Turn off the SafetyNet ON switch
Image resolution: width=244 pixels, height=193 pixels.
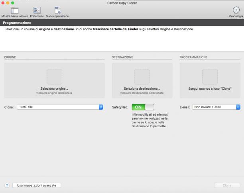[x=143, y=107]
